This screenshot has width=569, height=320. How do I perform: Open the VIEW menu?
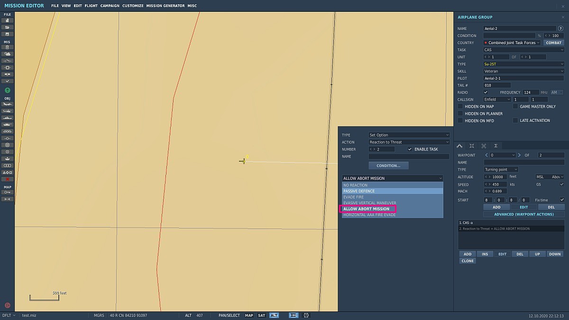(x=66, y=6)
